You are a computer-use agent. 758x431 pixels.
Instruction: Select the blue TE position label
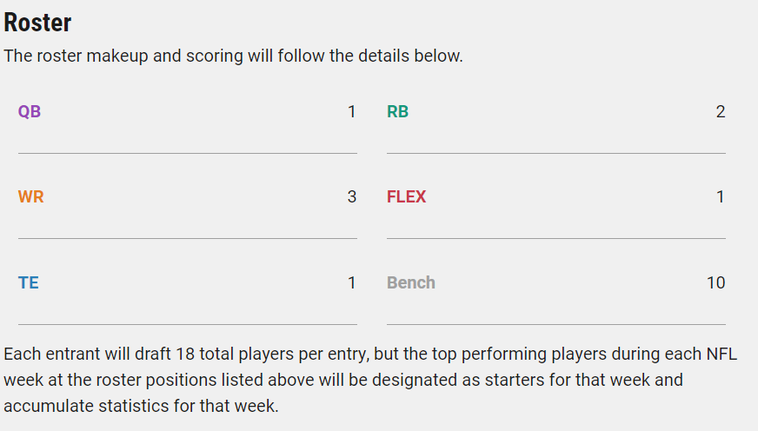29,282
